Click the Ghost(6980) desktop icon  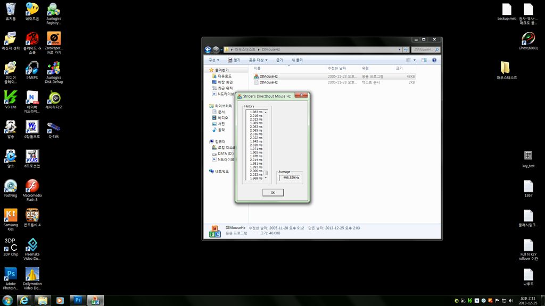point(528,41)
